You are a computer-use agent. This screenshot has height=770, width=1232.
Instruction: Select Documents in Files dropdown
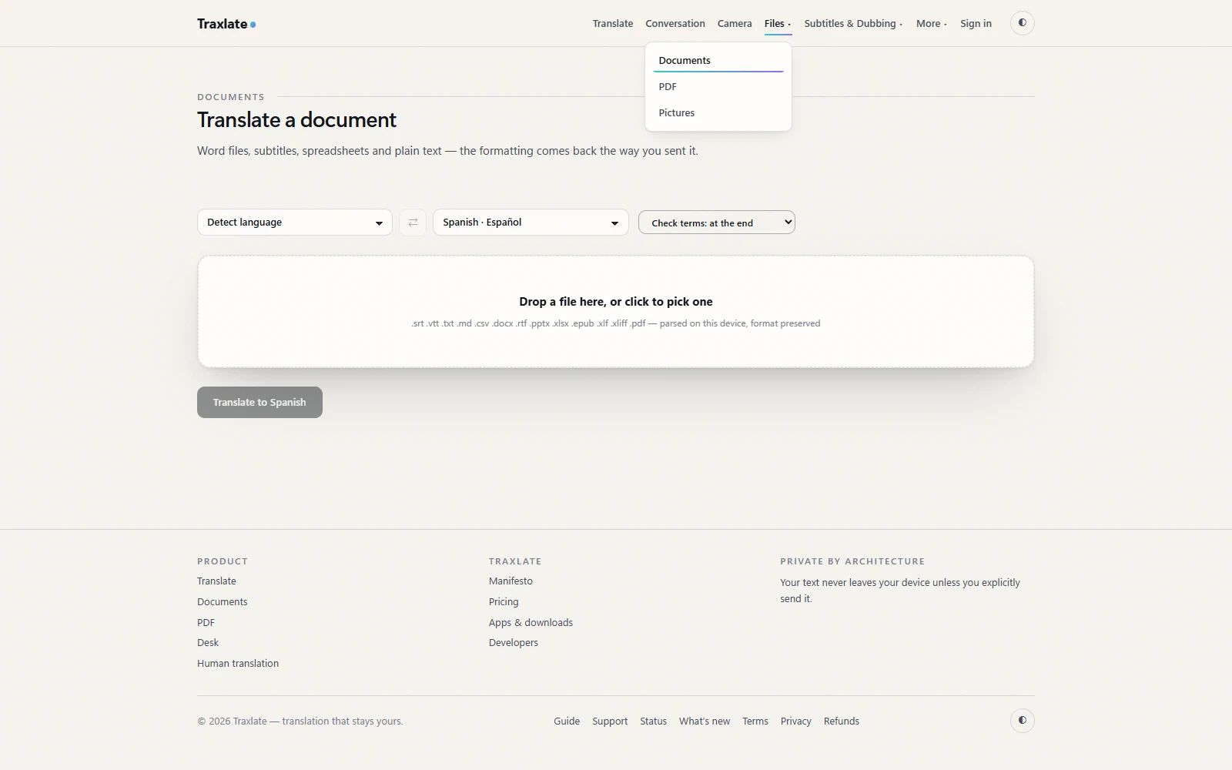coord(718,60)
